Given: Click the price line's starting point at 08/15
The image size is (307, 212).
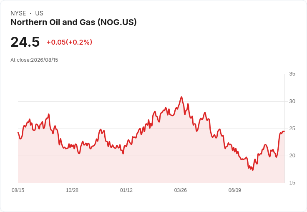Looking at the screenshot, I should point(18,133).
